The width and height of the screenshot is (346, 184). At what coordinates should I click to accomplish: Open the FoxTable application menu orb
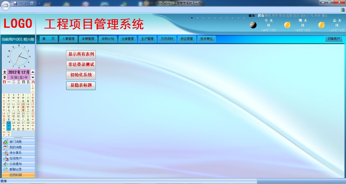coord(6,5)
